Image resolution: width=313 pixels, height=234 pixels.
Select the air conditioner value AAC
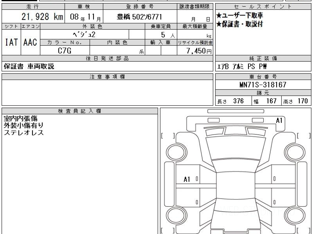pyautogui.click(x=30, y=42)
